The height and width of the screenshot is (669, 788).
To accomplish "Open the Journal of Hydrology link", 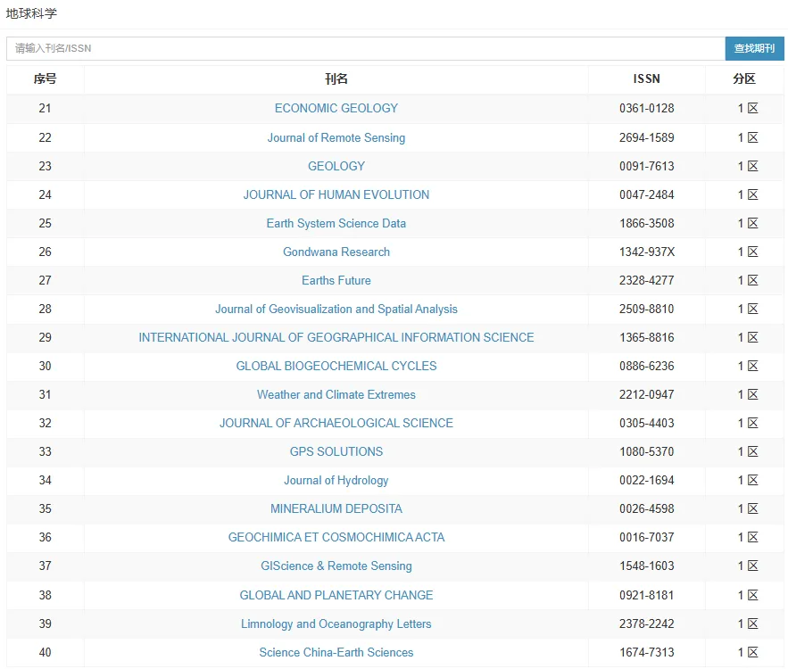I will (x=336, y=481).
